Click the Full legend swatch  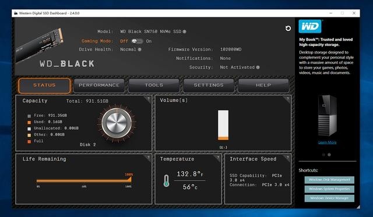[29, 142]
